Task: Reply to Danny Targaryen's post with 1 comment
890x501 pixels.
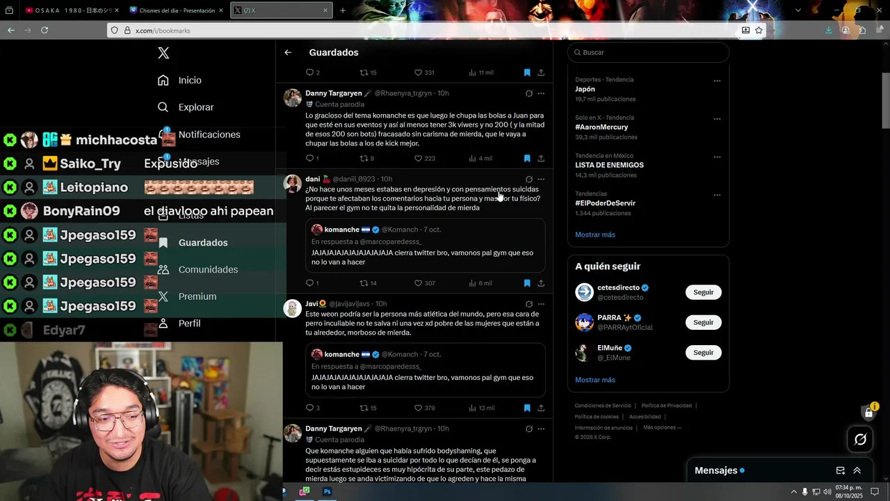Action: pyautogui.click(x=312, y=159)
